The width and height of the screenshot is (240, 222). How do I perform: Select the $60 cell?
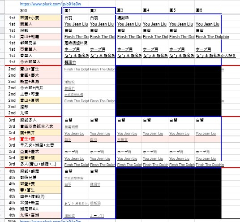tap(40, 10)
